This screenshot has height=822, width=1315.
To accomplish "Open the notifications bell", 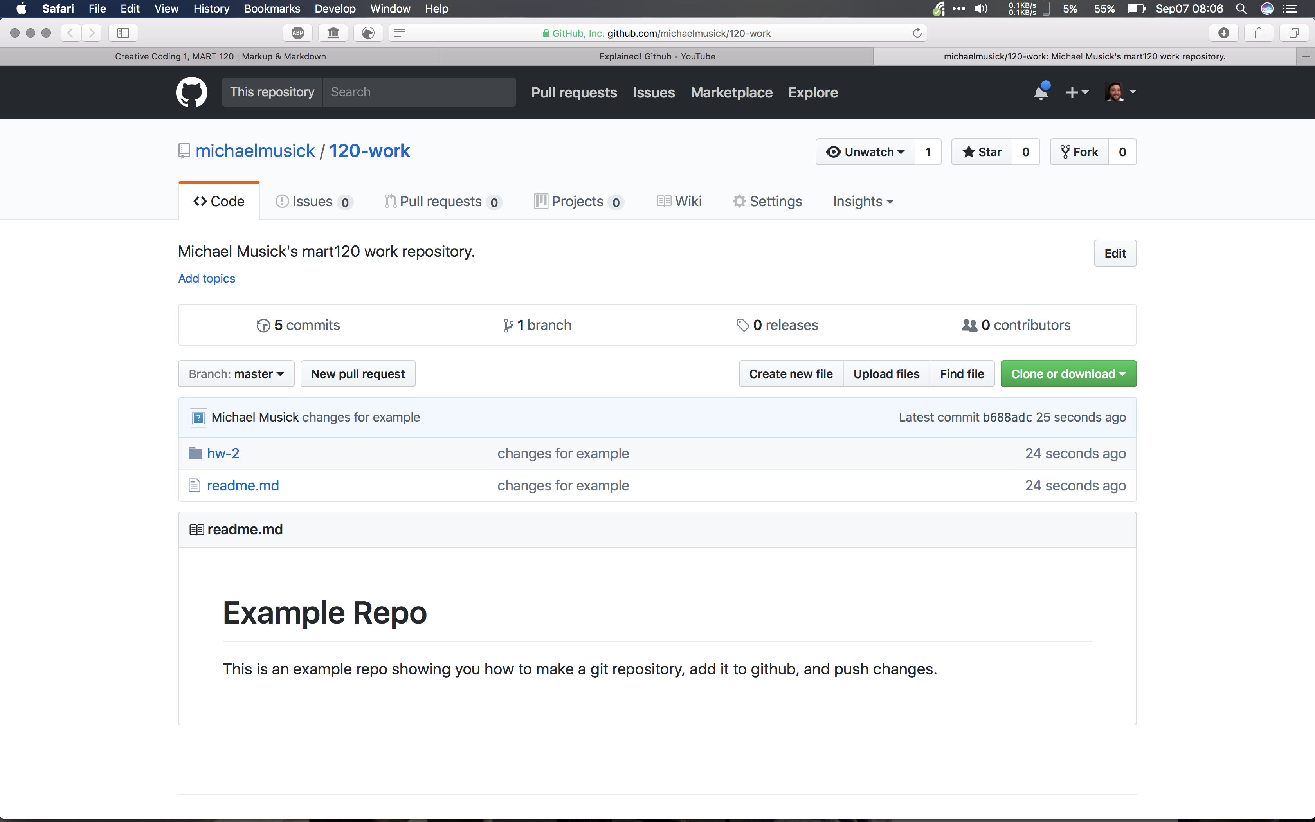I will (1041, 92).
